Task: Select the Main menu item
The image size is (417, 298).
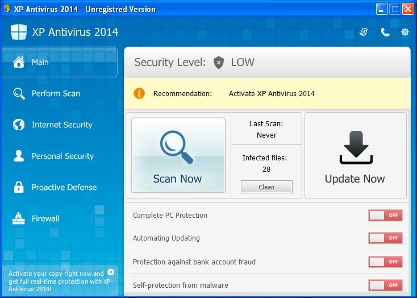Action: [59, 62]
